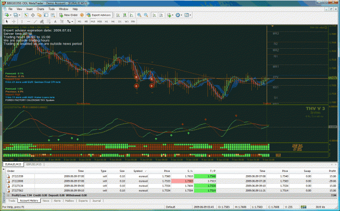The image size is (340, 211).
Task: Select the arrow cursor tool
Action: point(7,21)
